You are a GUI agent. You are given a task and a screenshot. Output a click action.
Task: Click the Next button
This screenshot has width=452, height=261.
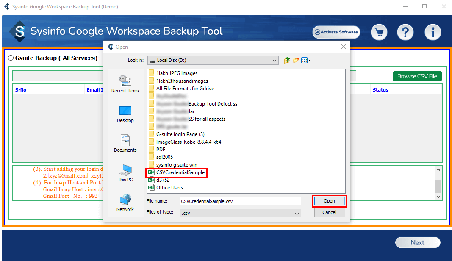click(x=417, y=242)
